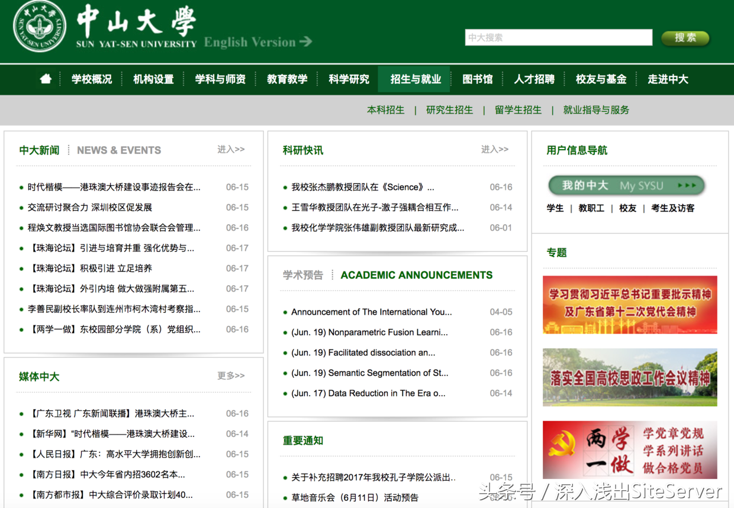Open 我校张杰鹏教授团队在《Science》... article

pyautogui.click(x=363, y=187)
